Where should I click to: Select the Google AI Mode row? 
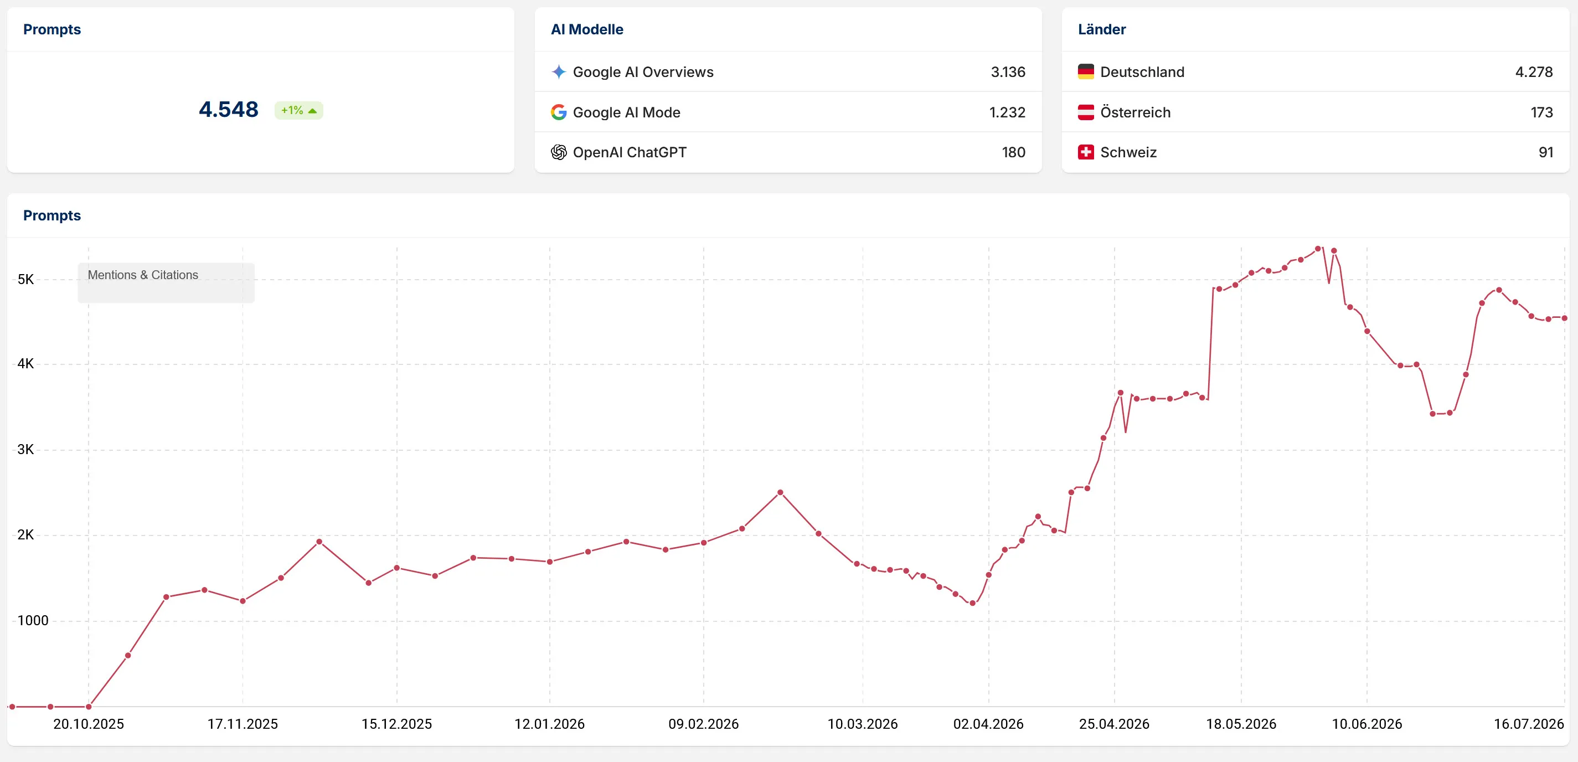click(788, 112)
